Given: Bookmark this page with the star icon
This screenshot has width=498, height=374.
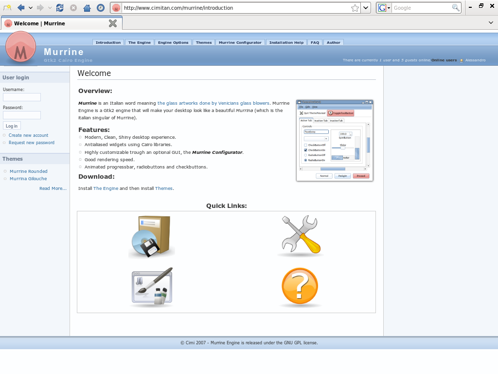Looking at the screenshot, I should pyautogui.click(x=355, y=8).
